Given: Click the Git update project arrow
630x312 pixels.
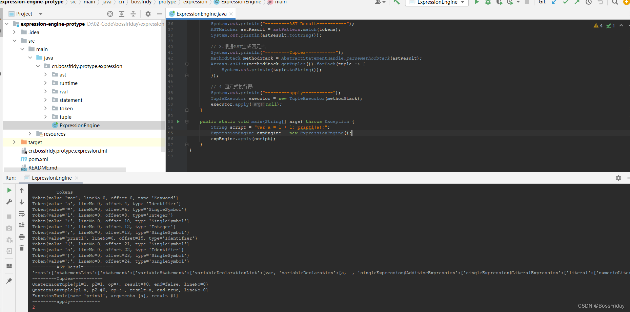Looking at the screenshot, I should click(x=554, y=2).
